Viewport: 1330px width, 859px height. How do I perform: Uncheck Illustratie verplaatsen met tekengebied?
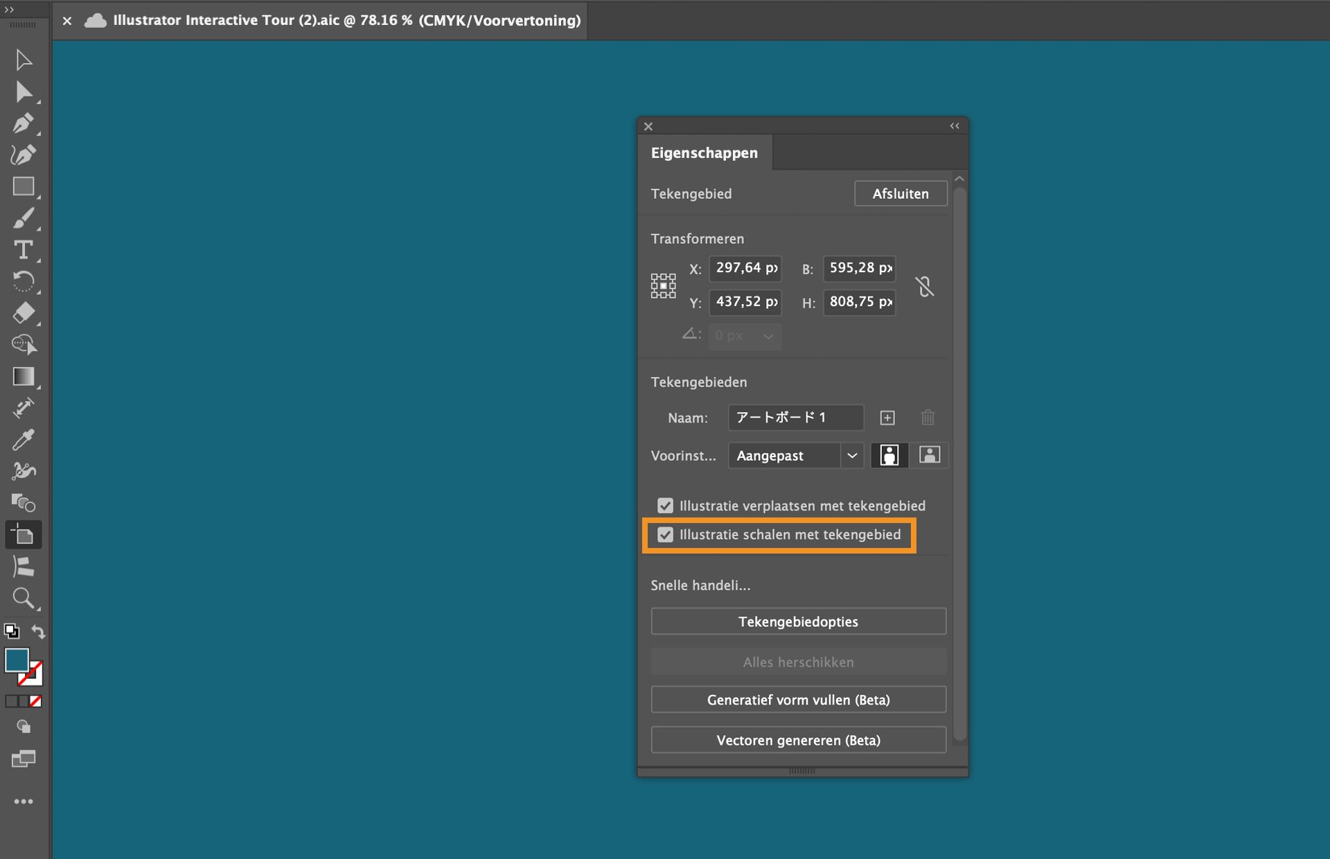666,505
